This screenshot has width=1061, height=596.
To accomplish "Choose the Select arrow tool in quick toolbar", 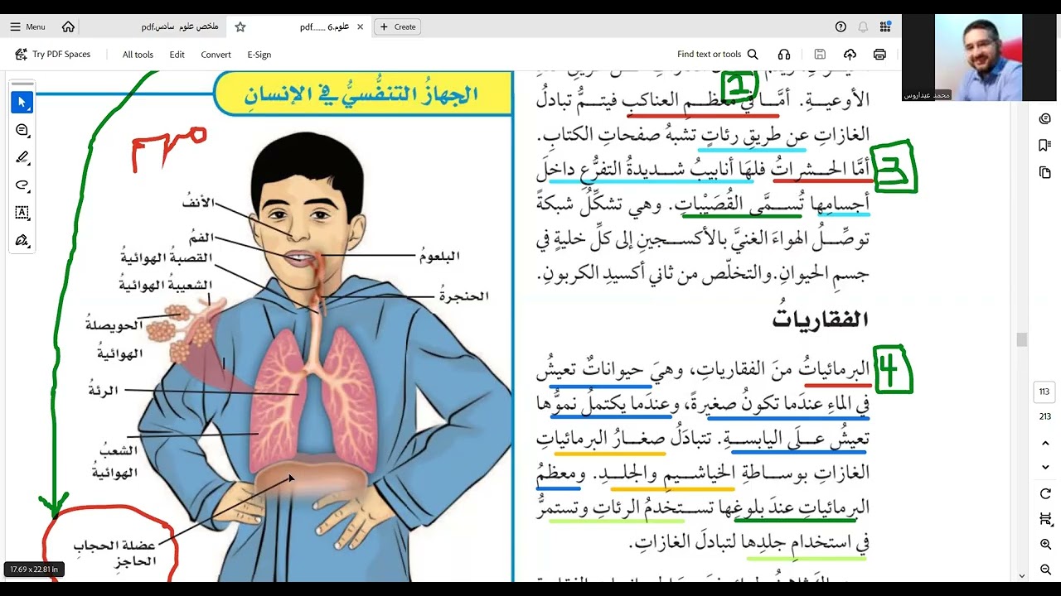I will [x=22, y=102].
